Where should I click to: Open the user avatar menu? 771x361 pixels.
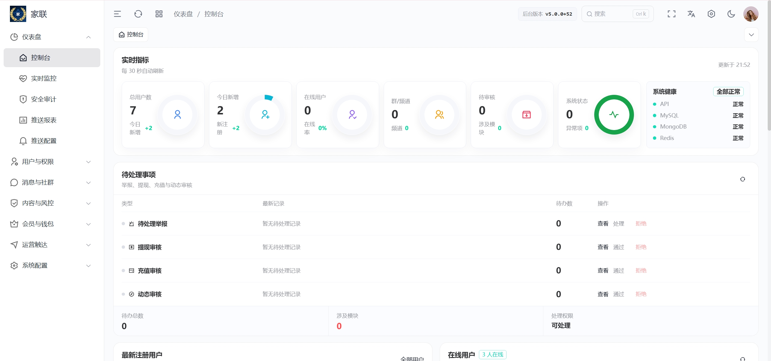click(x=751, y=14)
